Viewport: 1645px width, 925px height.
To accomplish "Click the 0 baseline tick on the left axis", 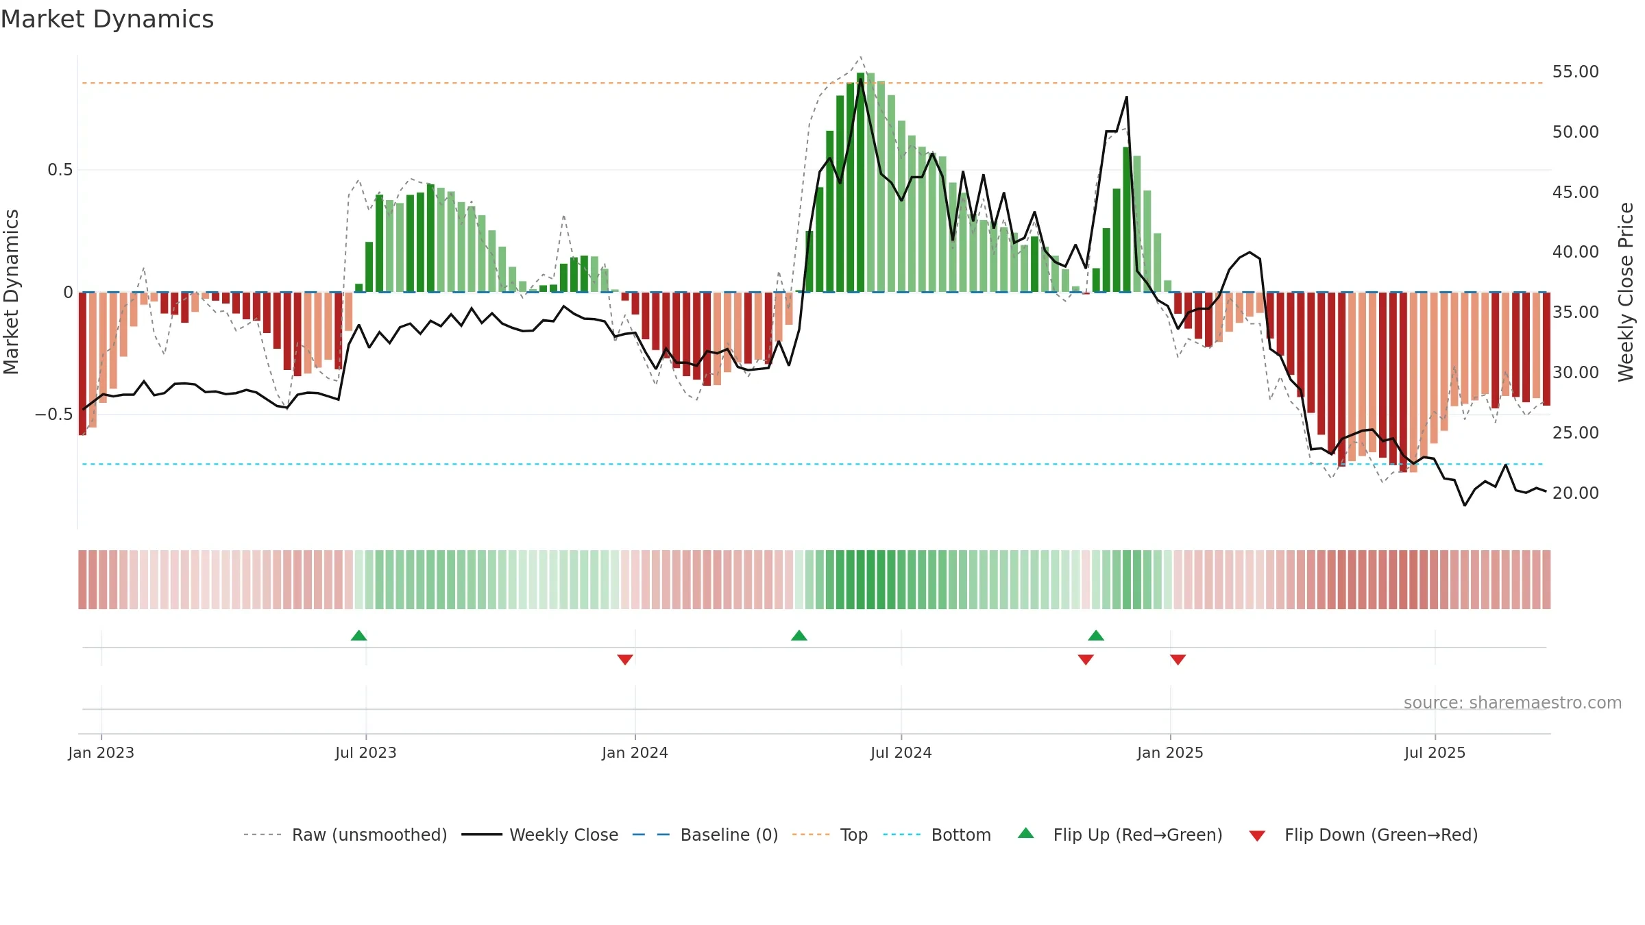I will pyautogui.click(x=68, y=293).
